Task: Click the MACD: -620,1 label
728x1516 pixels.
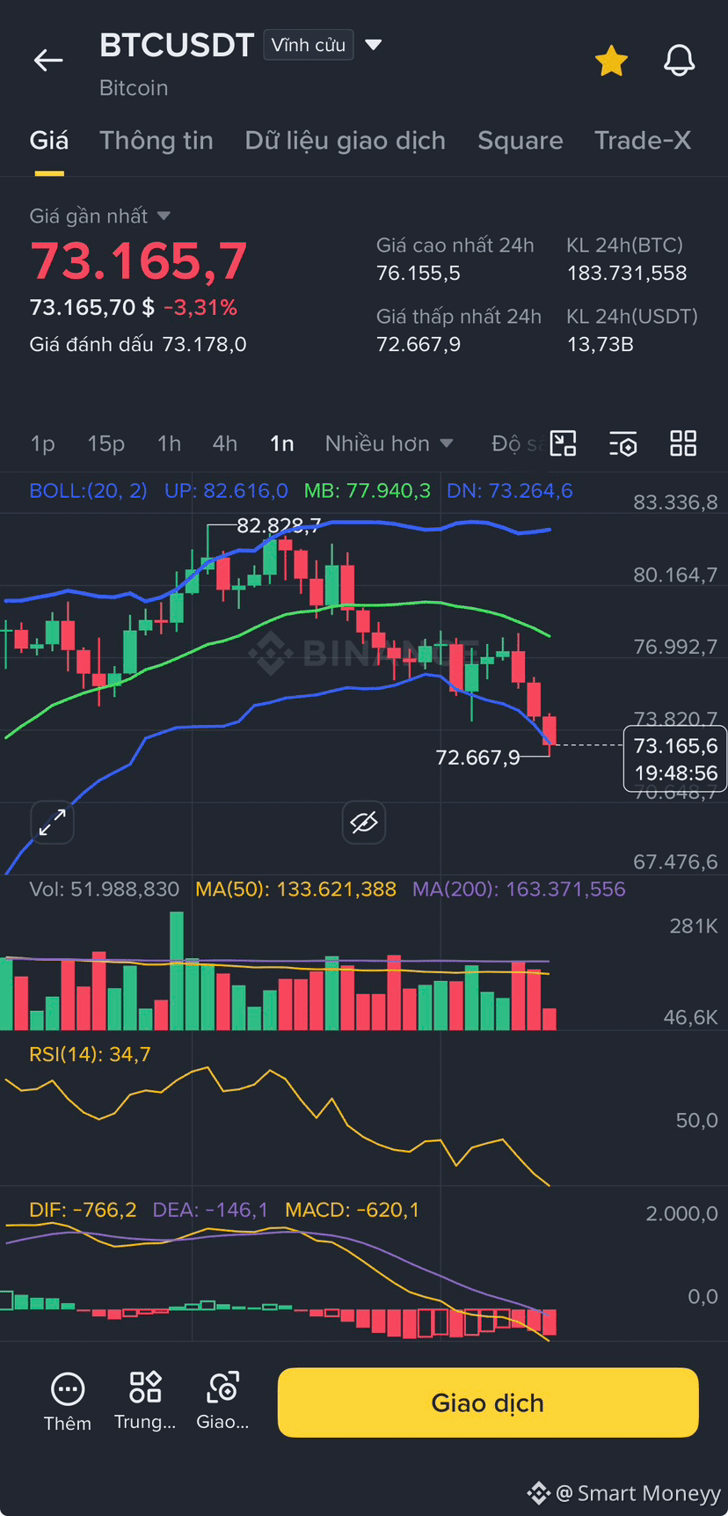Action: [x=352, y=1211]
